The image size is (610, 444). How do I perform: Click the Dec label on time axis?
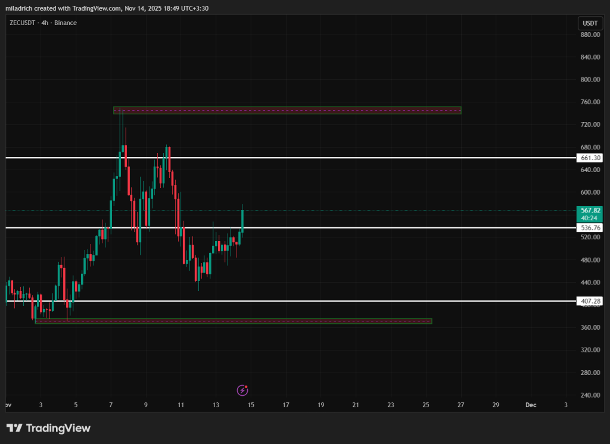(531, 405)
